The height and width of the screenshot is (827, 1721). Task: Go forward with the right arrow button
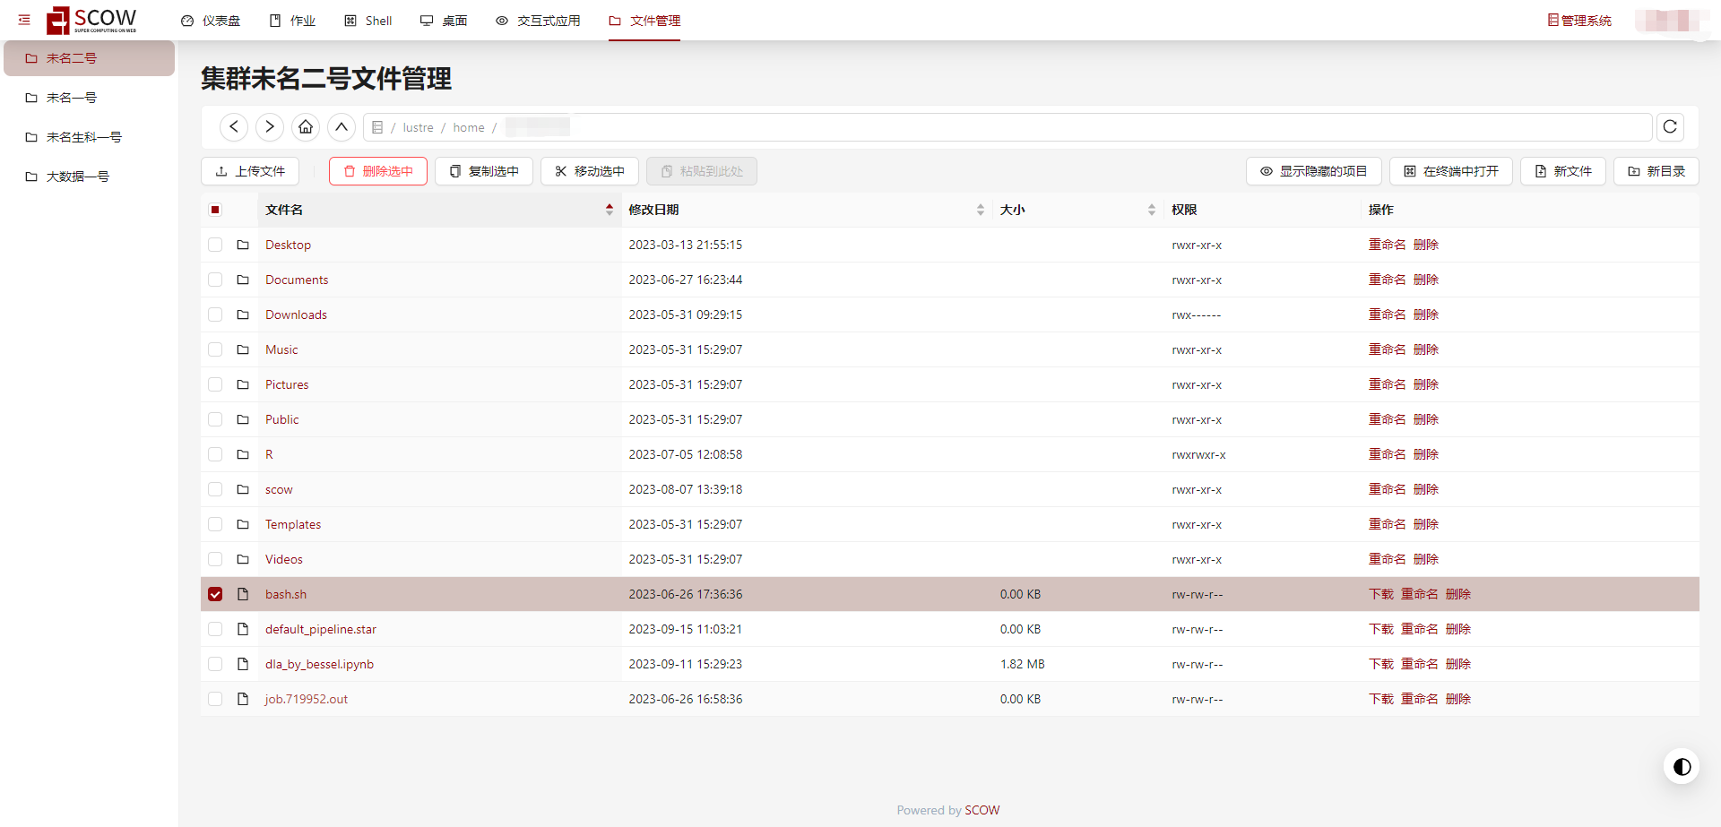coord(270,127)
